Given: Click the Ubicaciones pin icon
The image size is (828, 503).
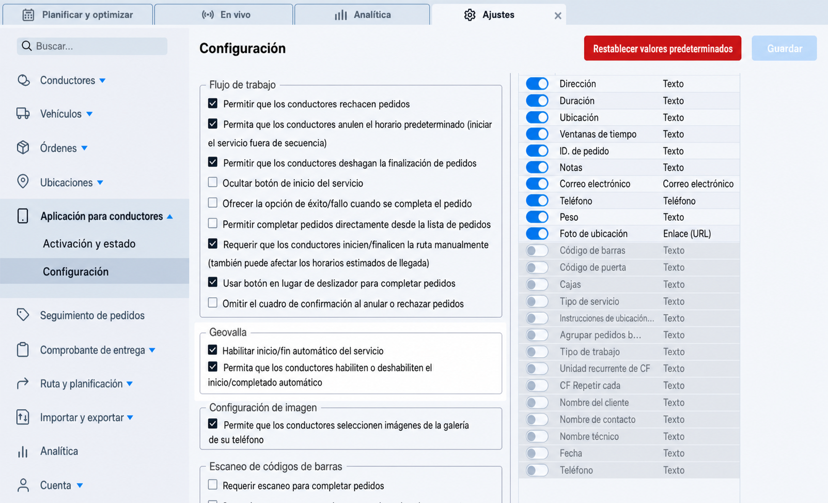Looking at the screenshot, I should click(x=23, y=182).
